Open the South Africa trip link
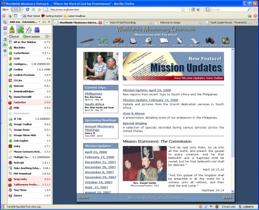The image size is (259, 210). coord(95,104)
